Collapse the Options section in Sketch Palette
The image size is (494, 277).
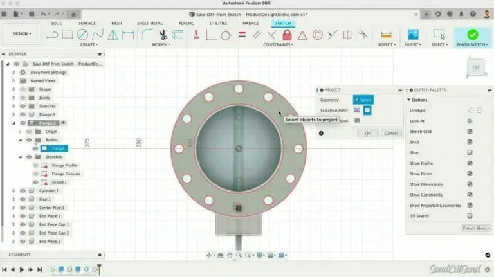pyautogui.click(x=409, y=100)
